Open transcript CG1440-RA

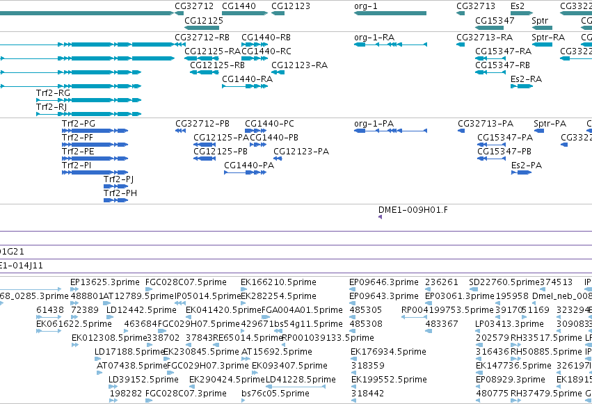click(x=247, y=79)
